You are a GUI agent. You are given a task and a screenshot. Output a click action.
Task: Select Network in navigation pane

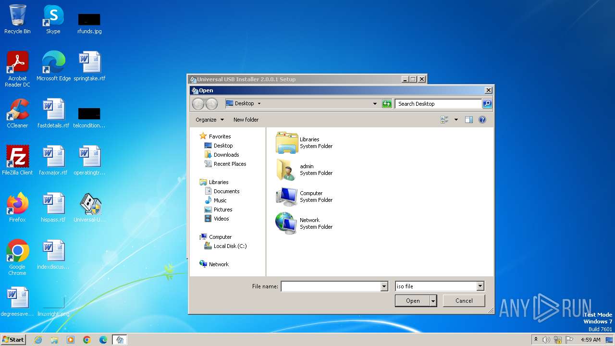(x=219, y=264)
